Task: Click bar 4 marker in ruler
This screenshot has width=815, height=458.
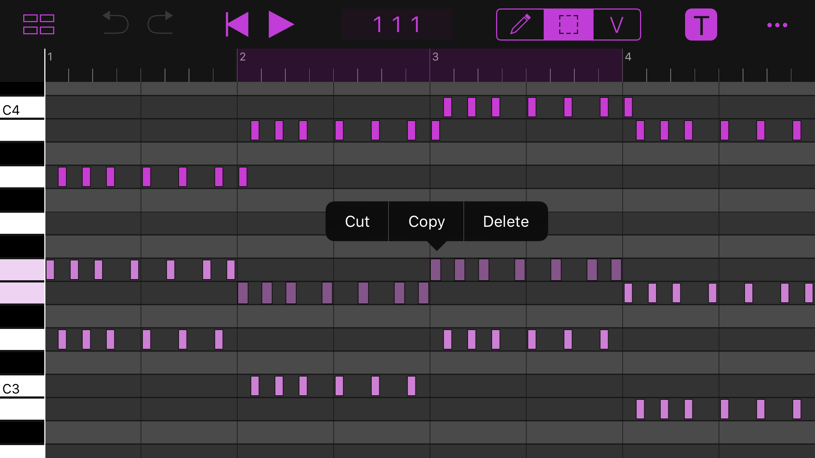Action: coord(628,57)
